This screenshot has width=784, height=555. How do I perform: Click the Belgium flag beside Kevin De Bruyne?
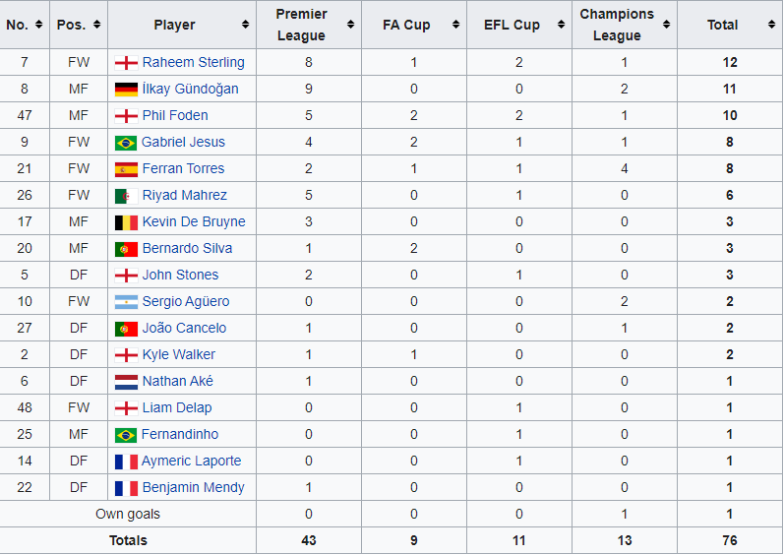click(126, 221)
